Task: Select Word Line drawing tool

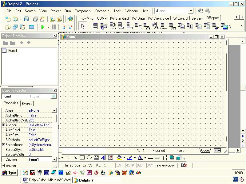Action: pos(68,157)
